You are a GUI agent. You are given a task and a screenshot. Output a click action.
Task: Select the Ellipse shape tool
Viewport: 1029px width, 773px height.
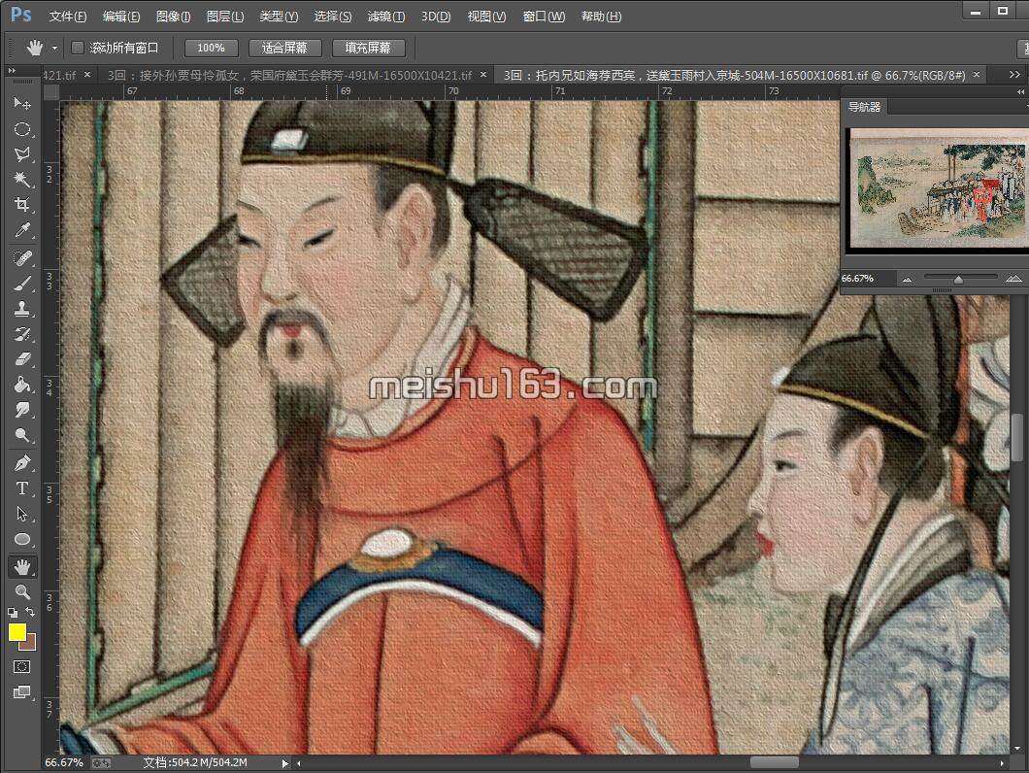pos(21,540)
